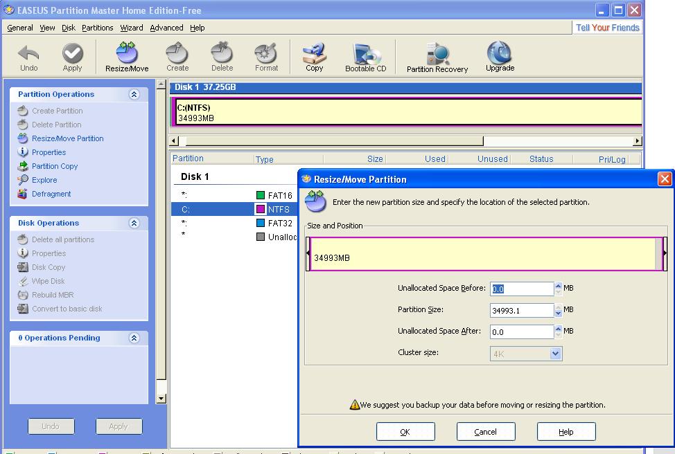Select the Resize/Move toolbar tool

point(127,57)
